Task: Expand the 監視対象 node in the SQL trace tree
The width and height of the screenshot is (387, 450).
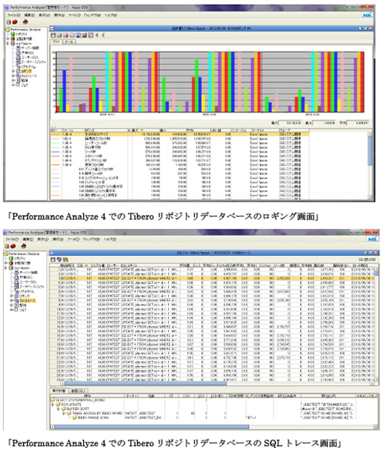Action: tap(6, 263)
